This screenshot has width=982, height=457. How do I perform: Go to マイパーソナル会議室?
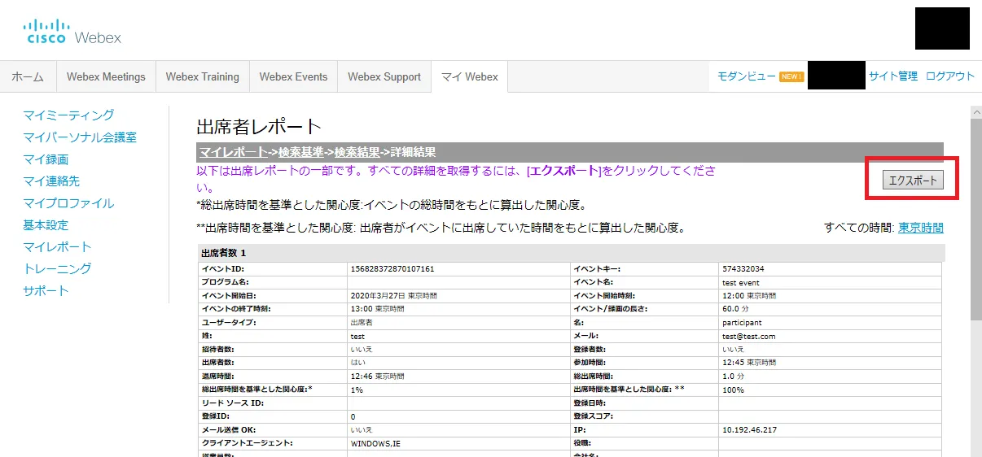click(x=80, y=137)
